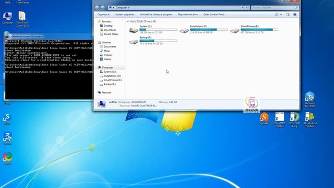
Task: Click the SmartPhones (E:) capacity bar
Action: coord(259,30)
